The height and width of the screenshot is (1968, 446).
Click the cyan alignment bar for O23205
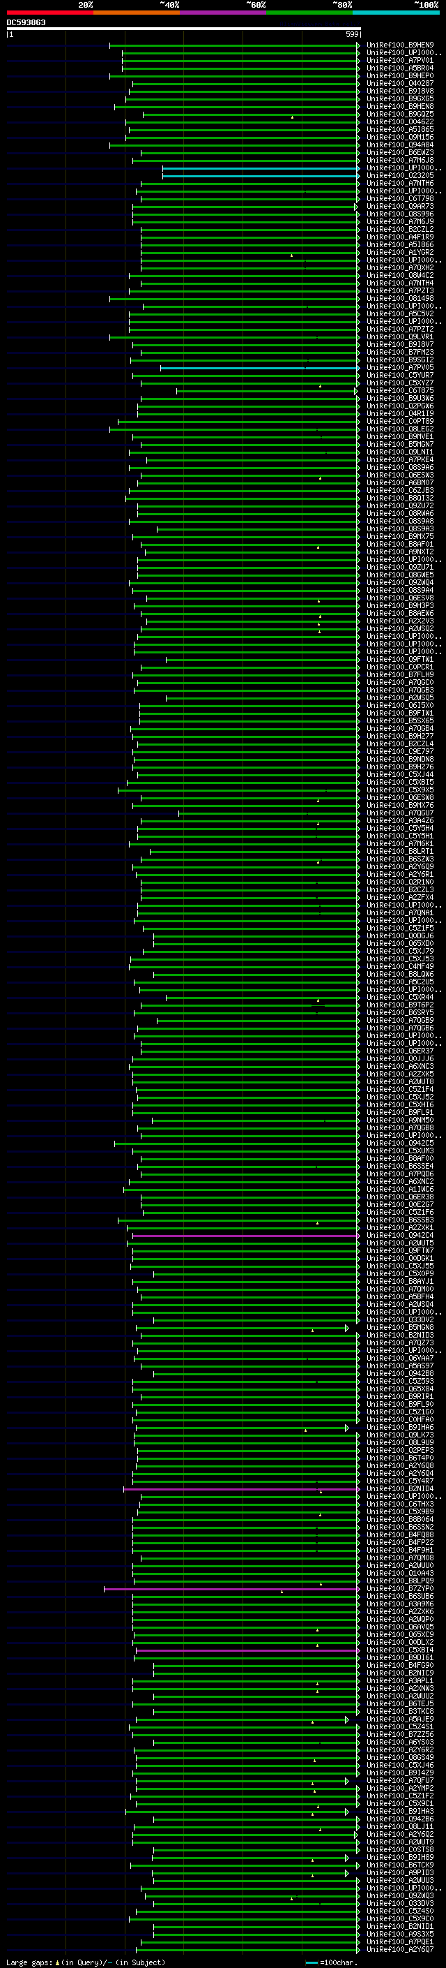pyautogui.click(x=261, y=176)
